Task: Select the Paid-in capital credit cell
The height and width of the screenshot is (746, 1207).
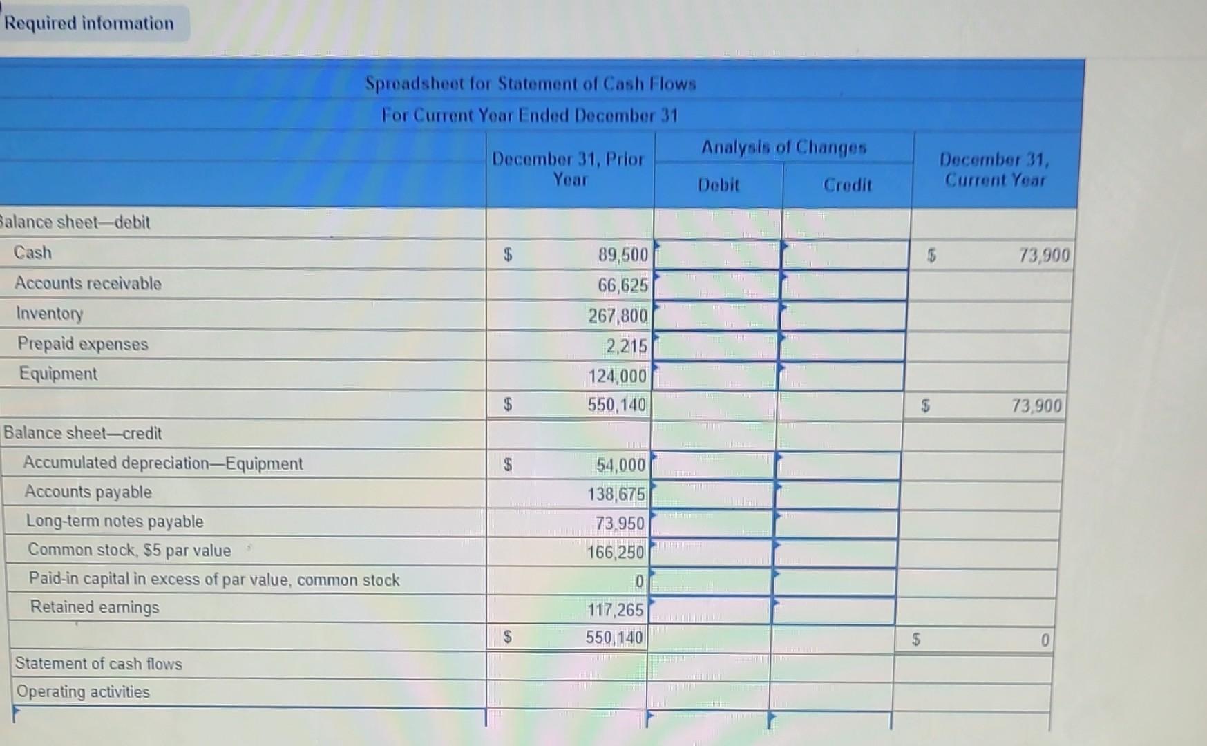Action: tap(835, 582)
